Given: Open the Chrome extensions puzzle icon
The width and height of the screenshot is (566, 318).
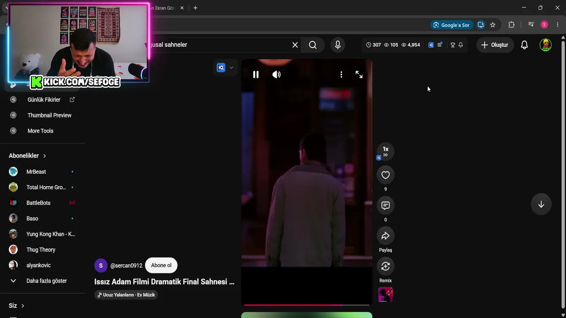Looking at the screenshot, I should (x=512, y=25).
